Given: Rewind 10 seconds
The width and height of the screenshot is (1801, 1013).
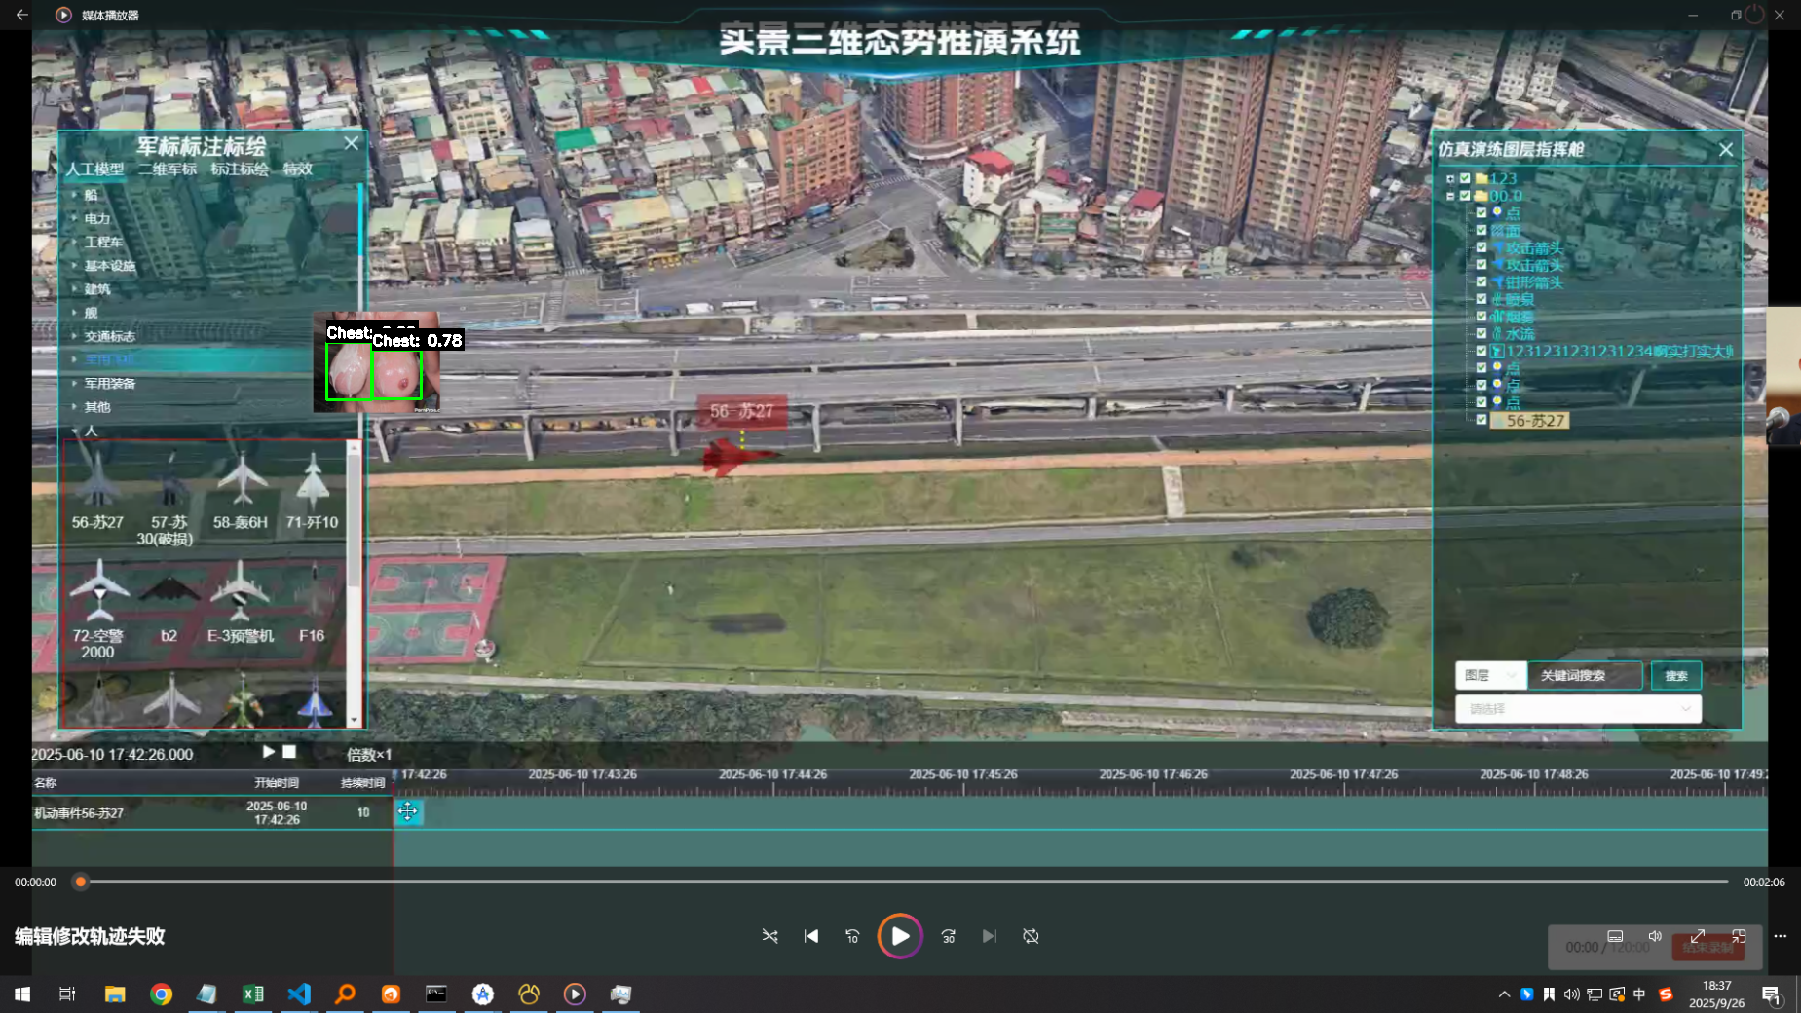Looking at the screenshot, I should click(x=852, y=936).
